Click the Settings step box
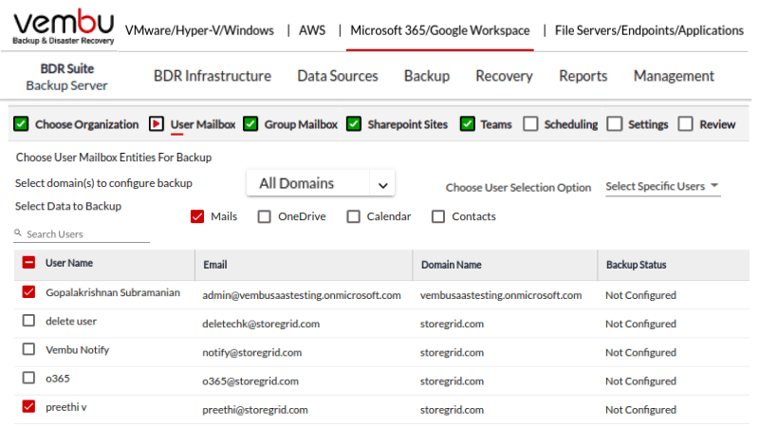Viewport: 759px width, 427px height. 615,124
